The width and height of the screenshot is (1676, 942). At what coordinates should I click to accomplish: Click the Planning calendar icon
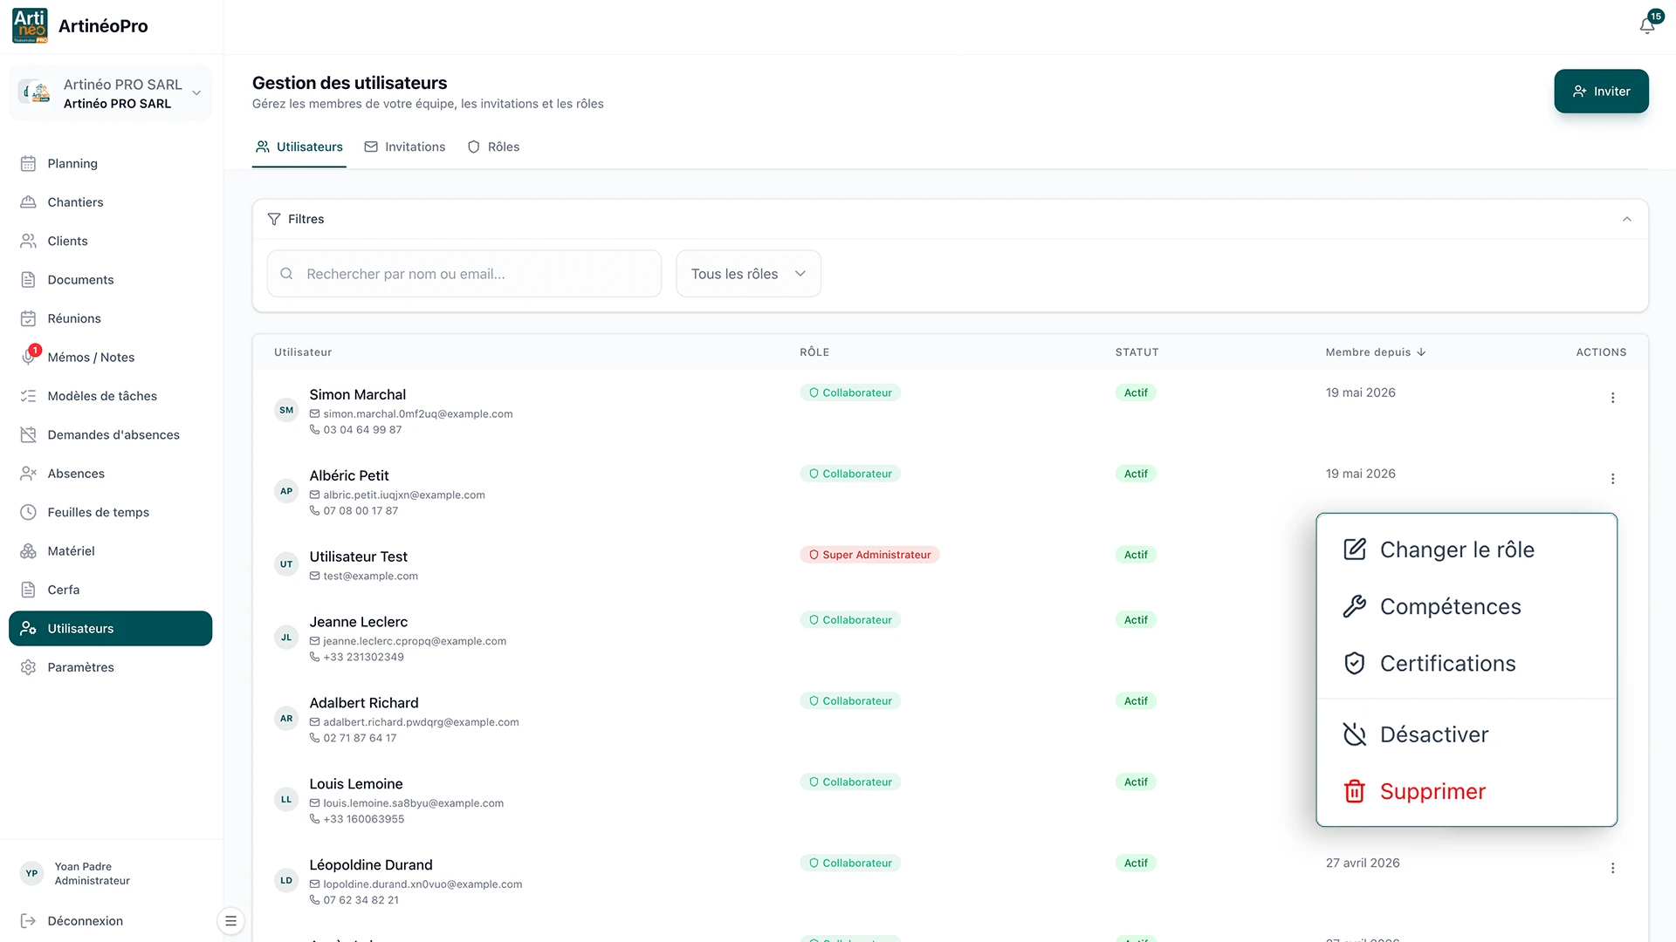(x=29, y=164)
